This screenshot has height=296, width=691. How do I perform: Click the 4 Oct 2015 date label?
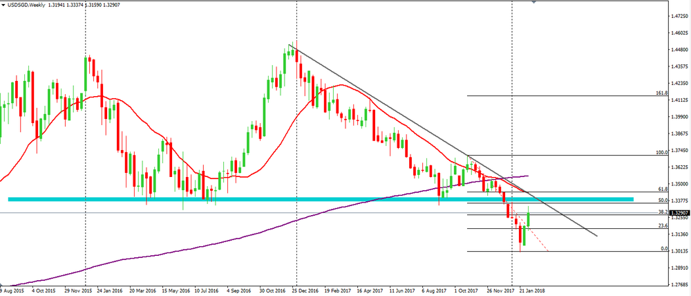(44, 291)
